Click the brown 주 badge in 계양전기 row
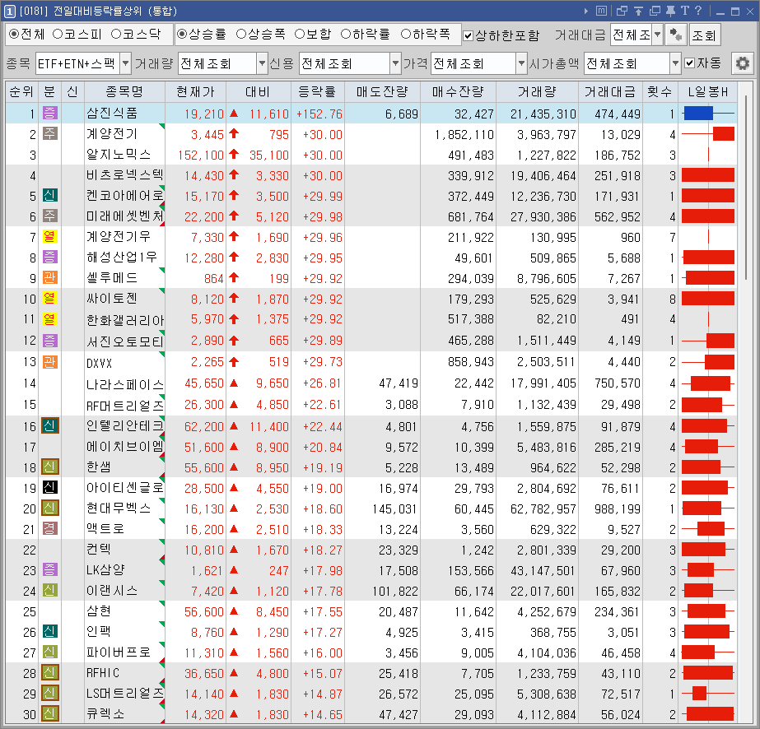 point(50,133)
